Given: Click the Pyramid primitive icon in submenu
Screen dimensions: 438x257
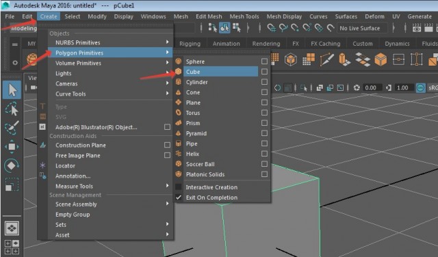Looking at the screenshot, I should pos(179,133).
